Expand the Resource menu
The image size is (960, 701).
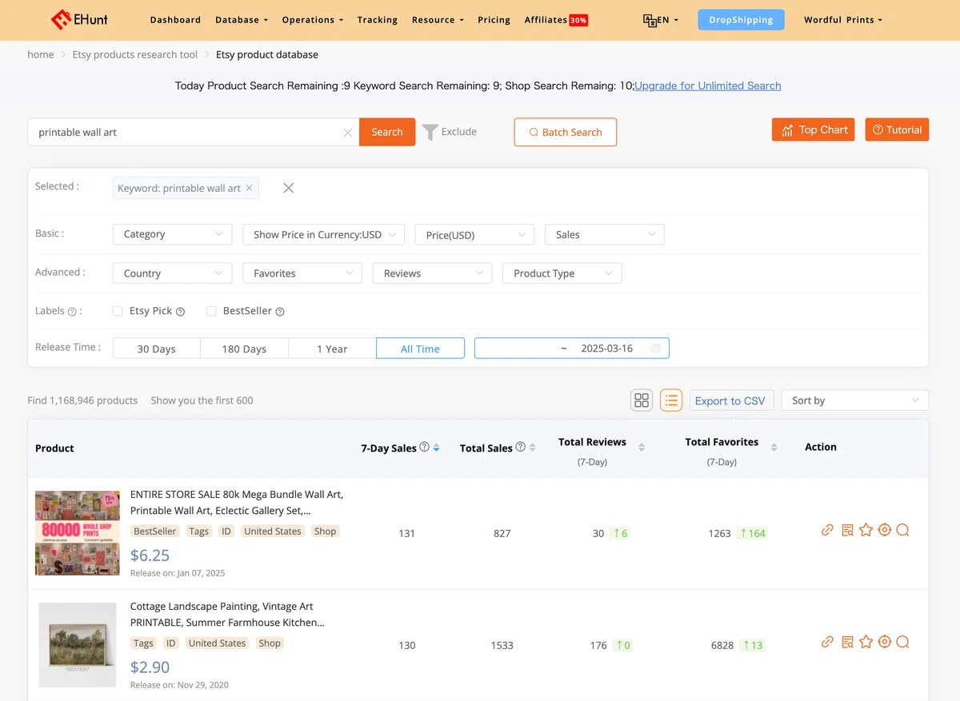pyautogui.click(x=438, y=20)
